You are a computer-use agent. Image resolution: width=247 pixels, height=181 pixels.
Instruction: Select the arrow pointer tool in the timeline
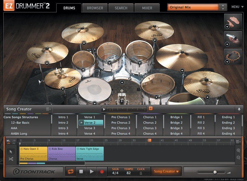[x=10, y=151]
